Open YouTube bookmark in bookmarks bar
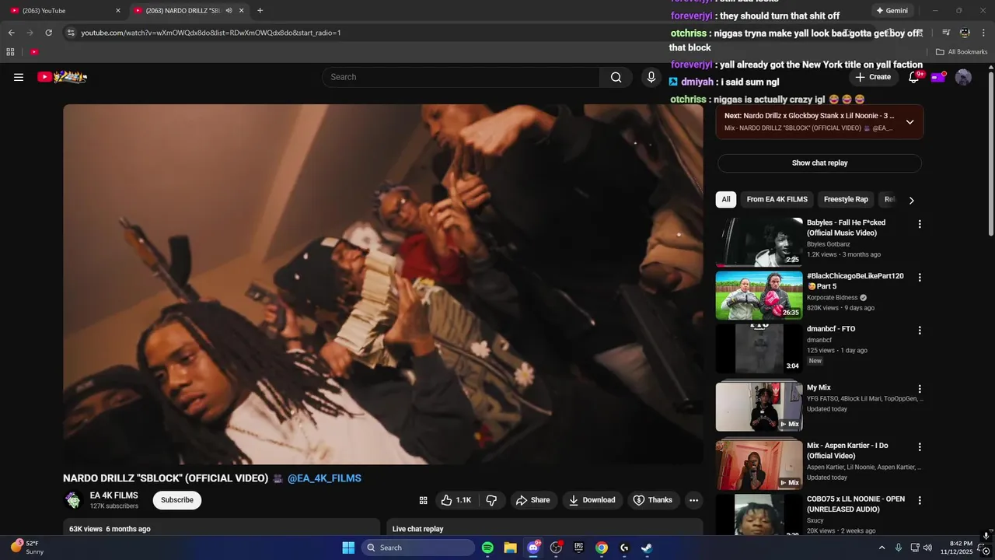 pyautogui.click(x=34, y=52)
